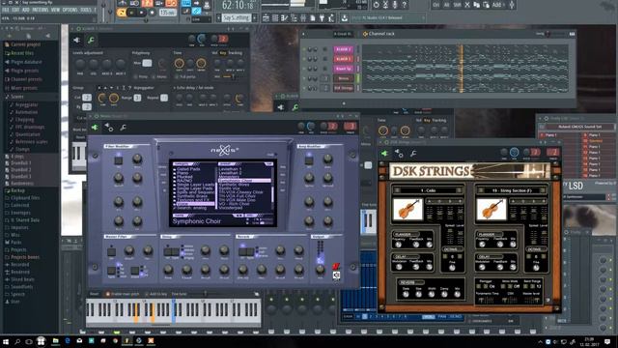Click the gear-arrow icon in Nexus wrapper
Viewport: 618px width, 348px height.
109,128
